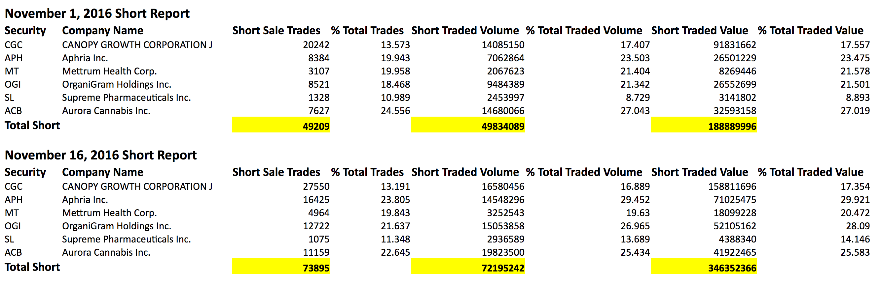This screenshot has height=284, width=880.
Task: Select the first % Total Traded Volume header
Action: click(x=584, y=30)
